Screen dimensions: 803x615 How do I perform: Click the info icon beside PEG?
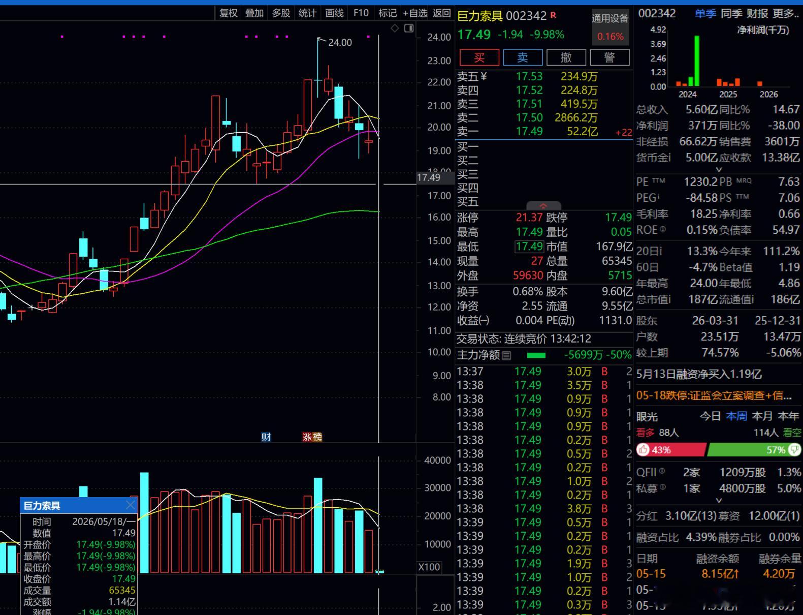coord(659,196)
